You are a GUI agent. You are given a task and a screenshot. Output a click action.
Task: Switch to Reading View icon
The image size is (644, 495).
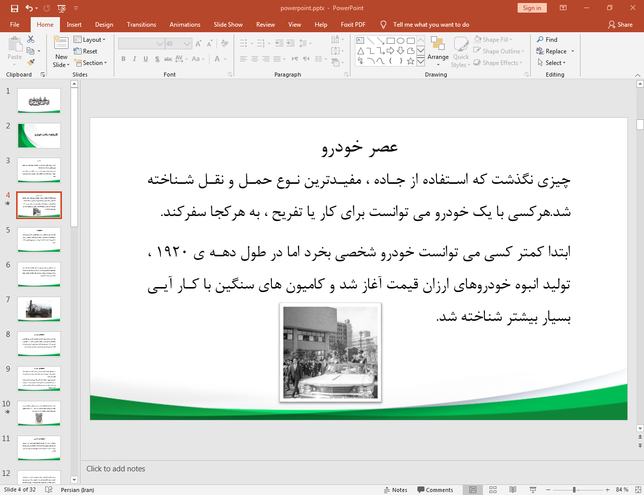point(513,489)
